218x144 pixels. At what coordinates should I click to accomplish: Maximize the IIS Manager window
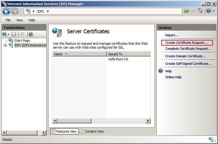[208, 4]
